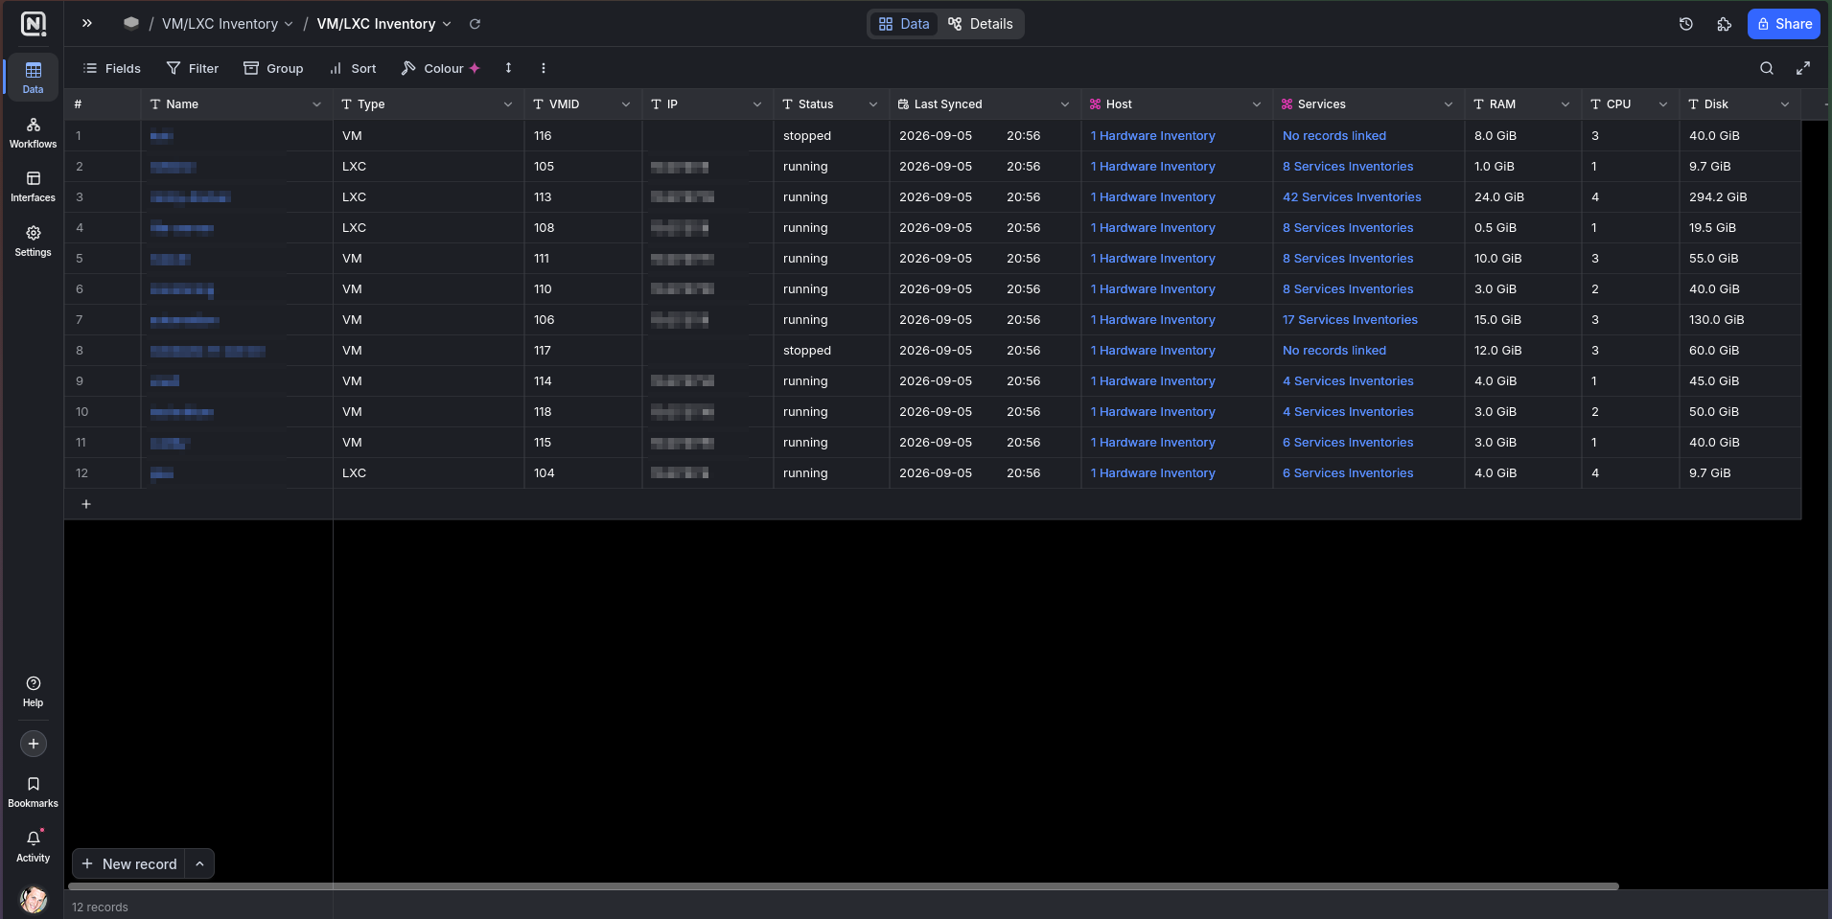Image resolution: width=1832 pixels, height=919 pixels.
Task: Select the row number 5 cell
Action: tap(103, 259)
